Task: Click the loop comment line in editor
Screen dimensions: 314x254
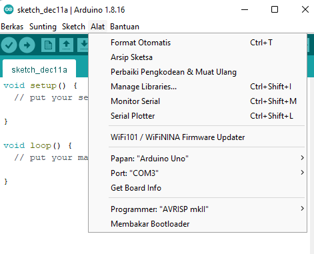Action: pos(51,158)
